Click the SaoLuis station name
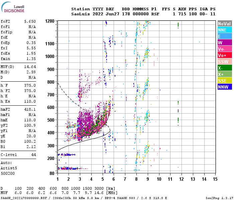This screenshot has height=200, width=234. tap(81, 14)
